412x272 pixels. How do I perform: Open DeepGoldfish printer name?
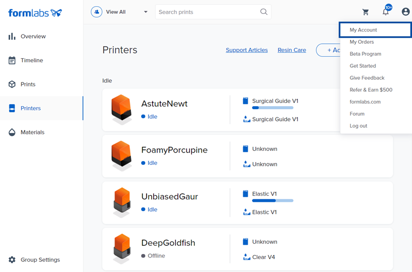tap(168, 243)
